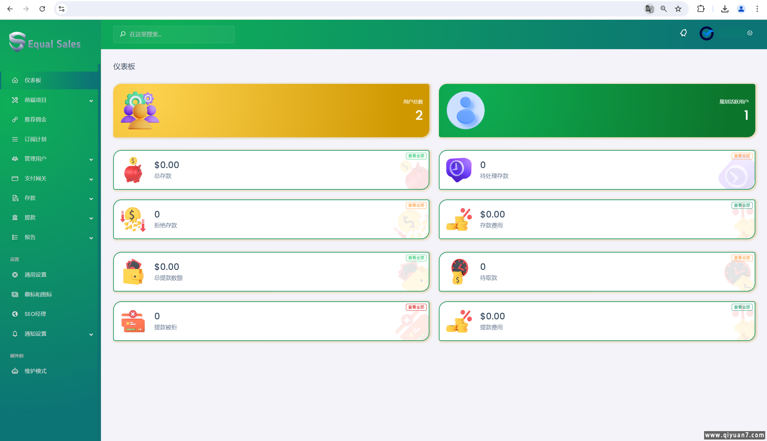Click the Google Translate icon in address bar

tap(649, 9)
